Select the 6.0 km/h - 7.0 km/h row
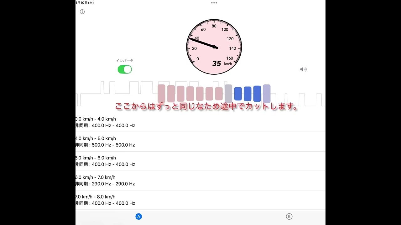401x225 pixels. coord(200,180)
